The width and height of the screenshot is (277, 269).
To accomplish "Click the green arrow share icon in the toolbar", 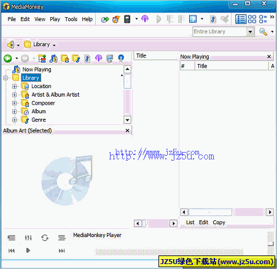I will 105,20.
